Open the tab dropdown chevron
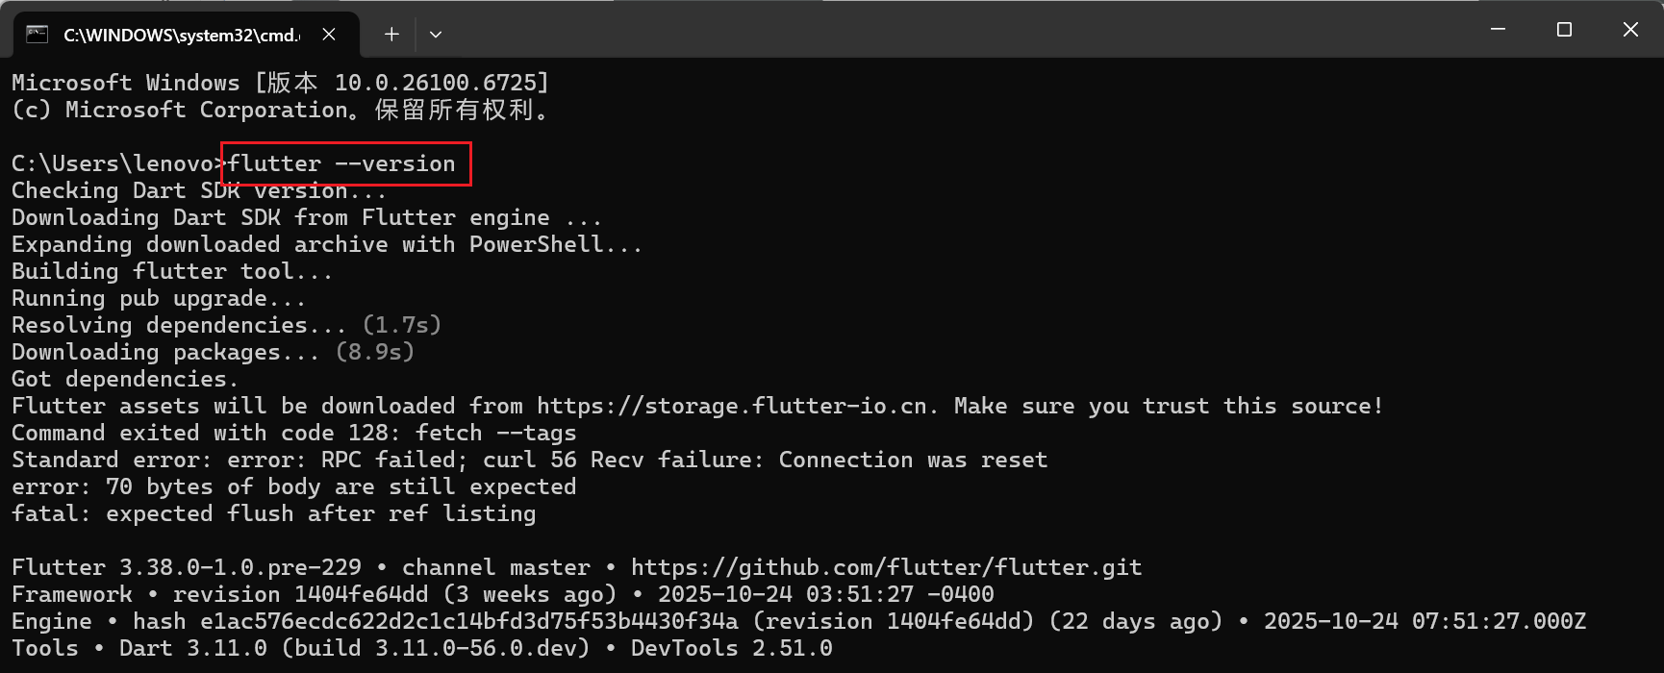 [x=436, y=34]
